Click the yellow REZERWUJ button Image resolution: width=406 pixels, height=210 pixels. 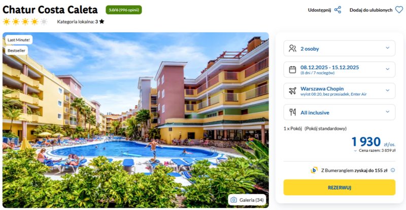(340, 188)
